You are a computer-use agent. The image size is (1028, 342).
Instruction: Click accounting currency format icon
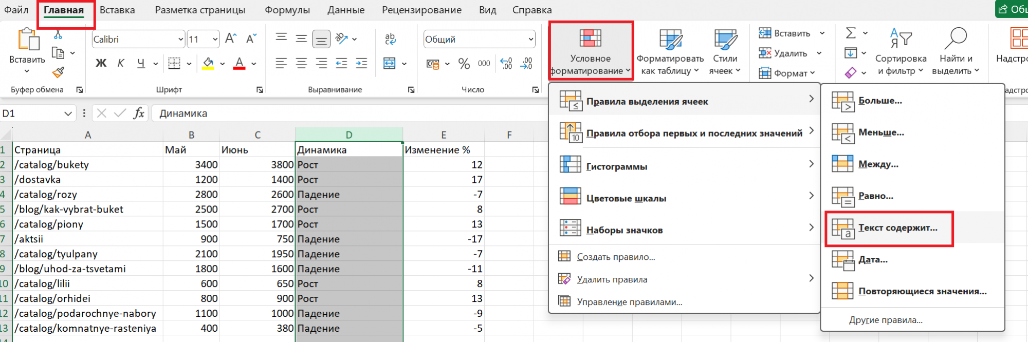(x=433, y=64)
